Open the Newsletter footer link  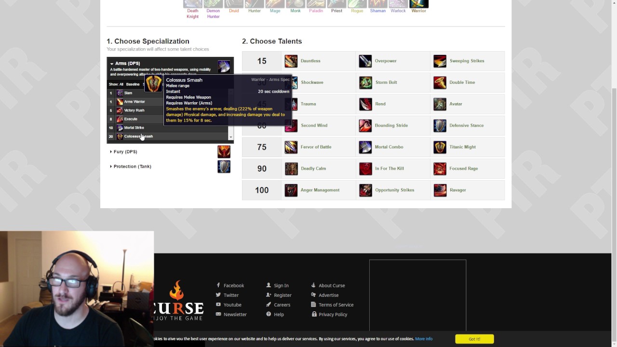point(235,315)
